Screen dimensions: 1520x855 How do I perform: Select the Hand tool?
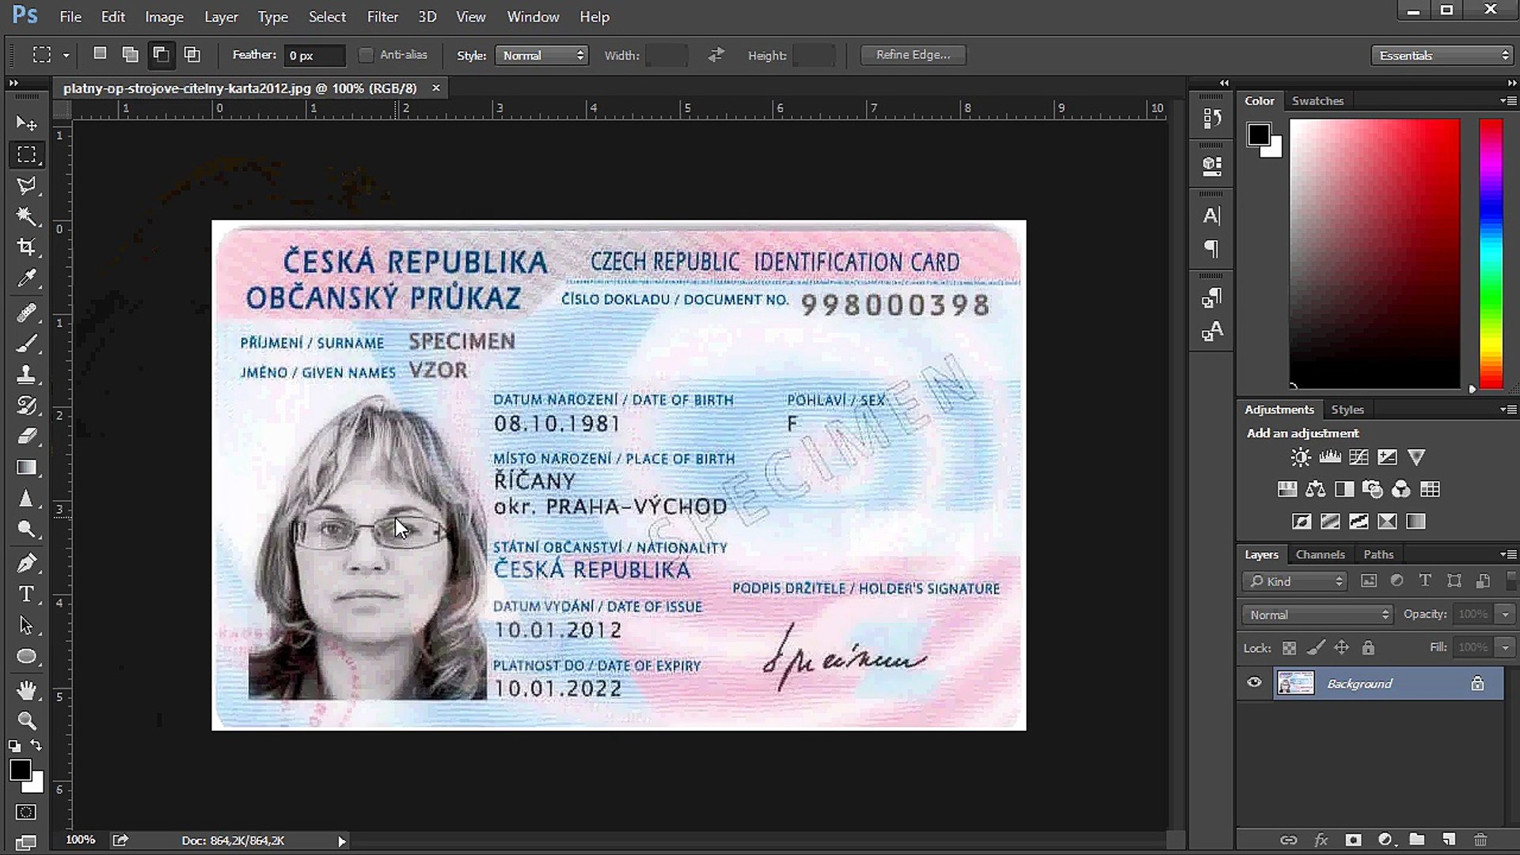pyautogui.click(x=27, y=690)
